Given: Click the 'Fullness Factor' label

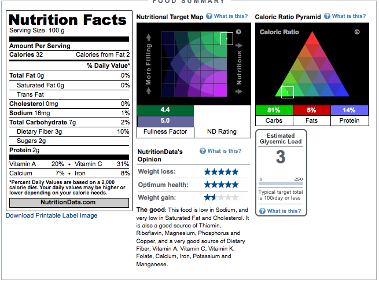Looking at the screenshot, I should tap(165, 132).
